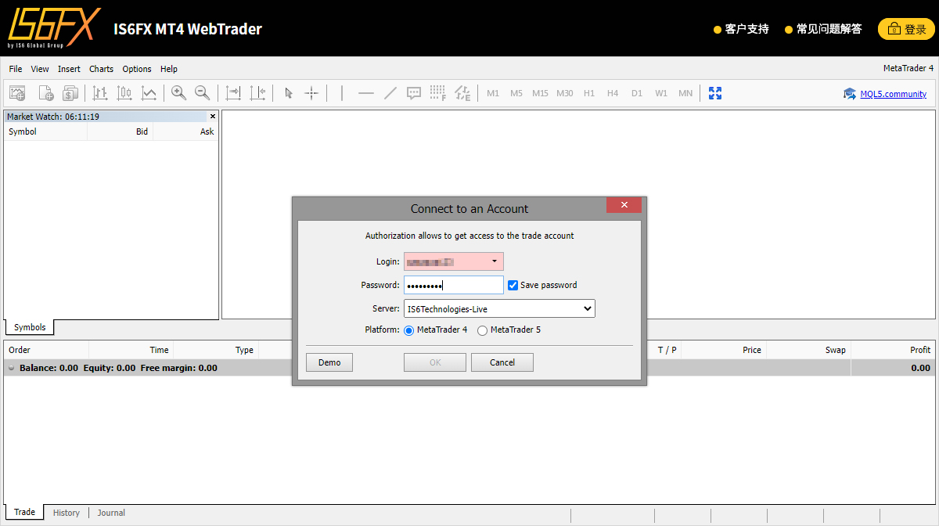This screenshot has height=526, width=939.
Task: Select D1 timeframe
Action: (637, 93)
